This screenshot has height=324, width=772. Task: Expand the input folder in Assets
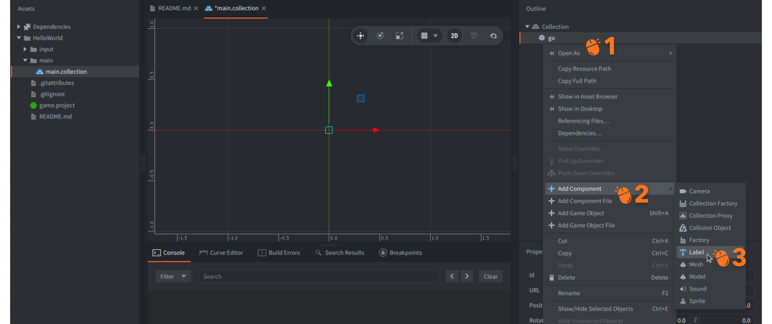click(x=25, y=49)
